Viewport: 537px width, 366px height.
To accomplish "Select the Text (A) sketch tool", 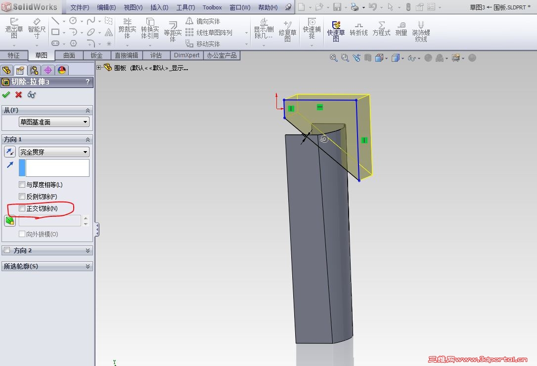I will tap(109, 32).
